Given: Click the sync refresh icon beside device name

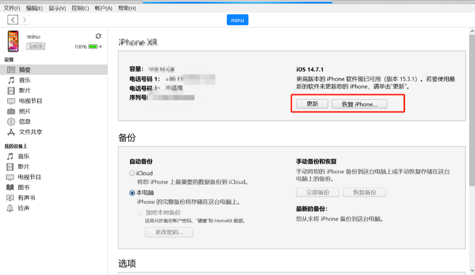Looking at the screenshot, I should (99, 36).
